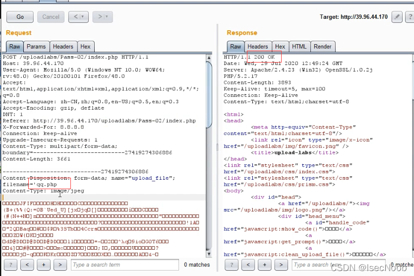Click the Server: Apache/2.4.23 response header

[x=298, y=70]
